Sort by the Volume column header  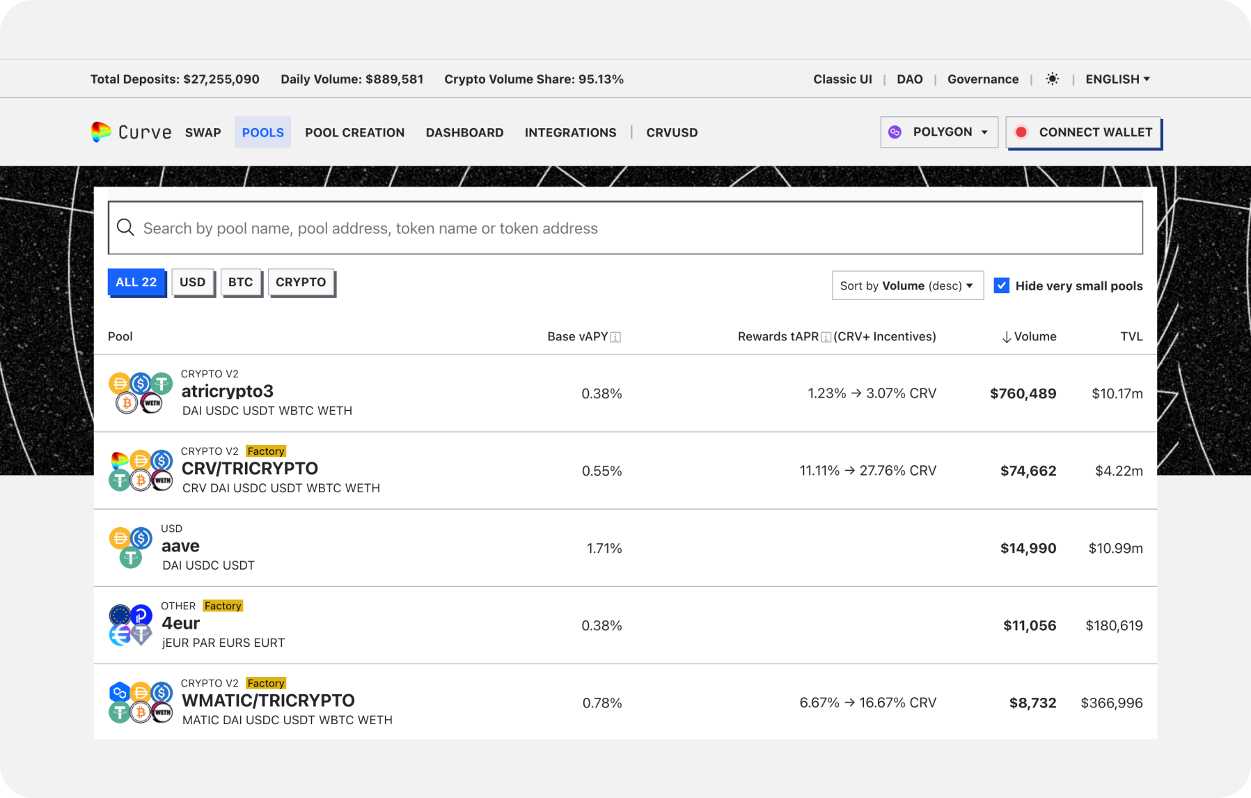[1029, 336]
